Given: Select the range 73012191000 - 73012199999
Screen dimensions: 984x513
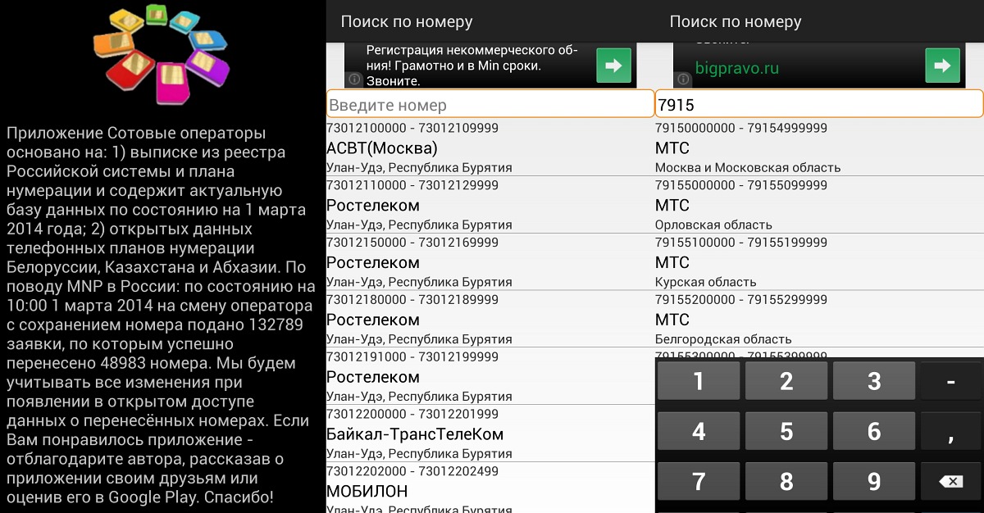Looking at the screenshot, I should 412,357.
